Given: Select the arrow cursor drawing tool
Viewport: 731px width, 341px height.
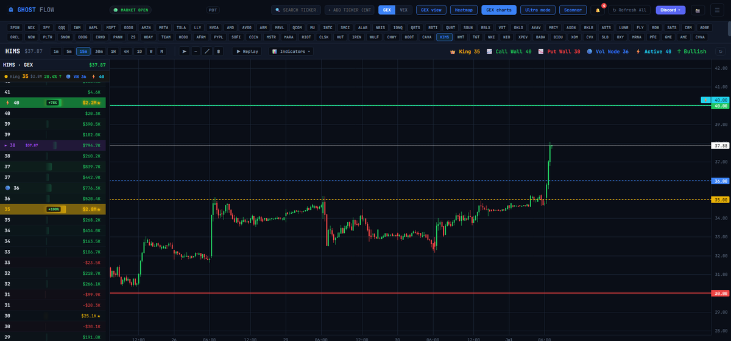Looking at the screenshot, I should pos(185,52).
